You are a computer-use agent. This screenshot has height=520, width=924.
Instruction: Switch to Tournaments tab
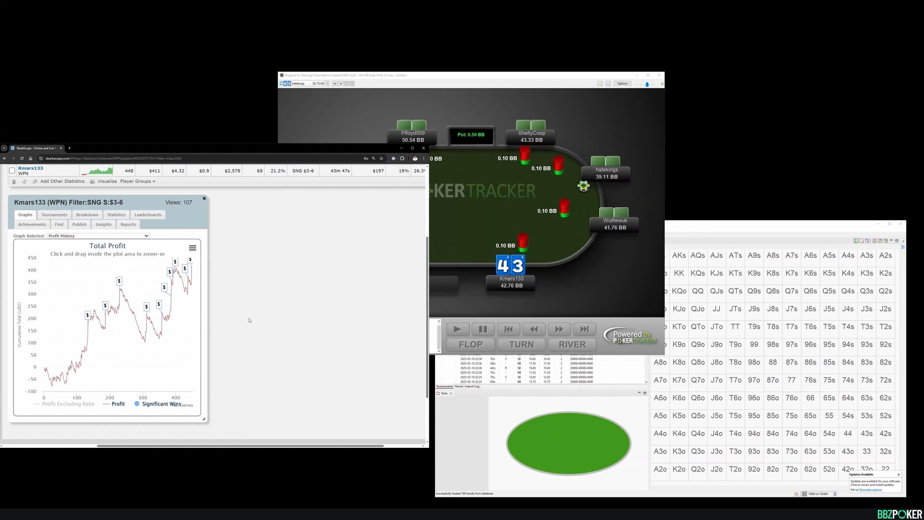54,215
